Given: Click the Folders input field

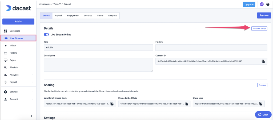Looking at the screenshot, I should coord(211,47).
